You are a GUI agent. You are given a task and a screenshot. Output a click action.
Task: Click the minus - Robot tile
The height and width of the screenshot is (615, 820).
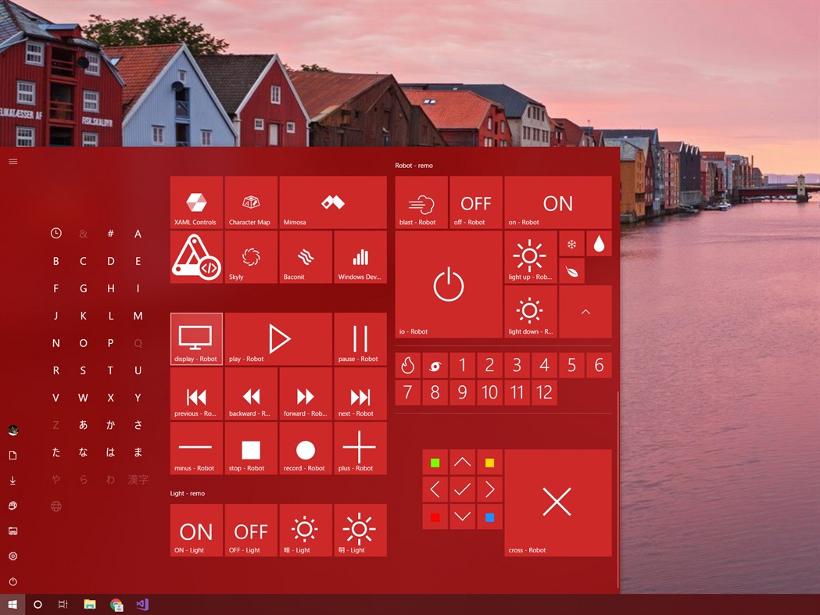pyautogui.click(x=196, y=449)
